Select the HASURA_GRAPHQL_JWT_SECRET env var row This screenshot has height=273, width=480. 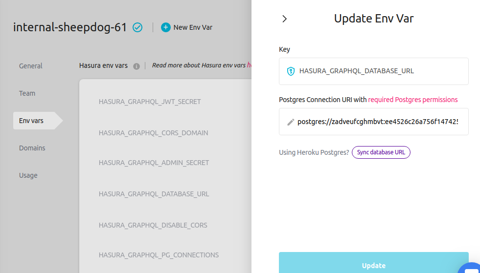tap(150, 102)
